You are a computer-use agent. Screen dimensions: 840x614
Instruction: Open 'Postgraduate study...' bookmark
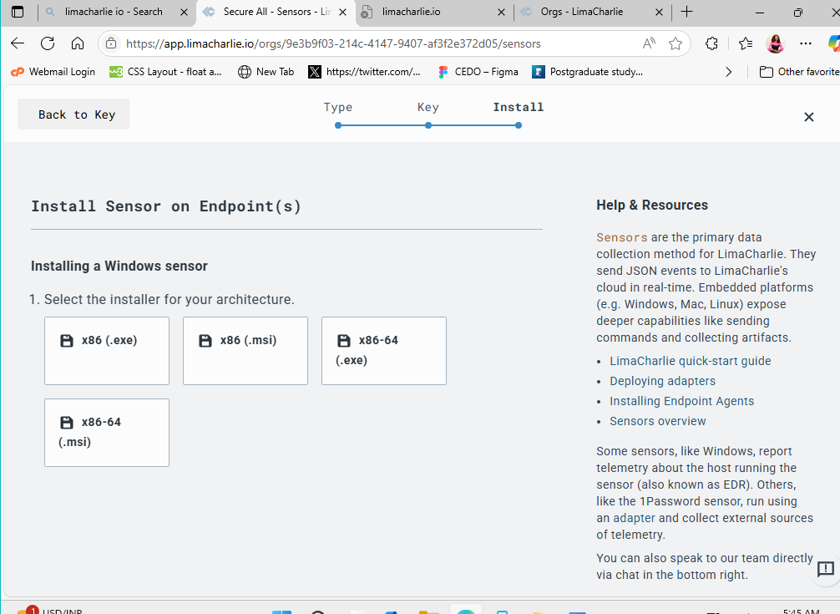pyautogui.click(x=588, y=72)
